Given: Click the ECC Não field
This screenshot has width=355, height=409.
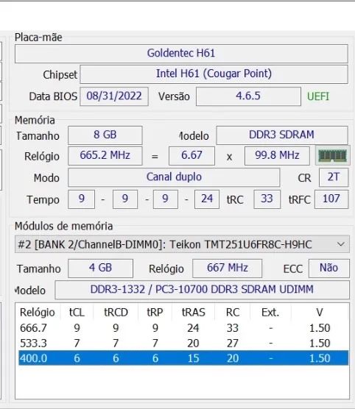Looking at the screenshot, I should tap(329, 268).
